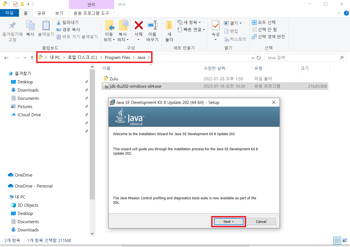
Task: Click Cancel in Java setup wizard
Action: point(261,222)
